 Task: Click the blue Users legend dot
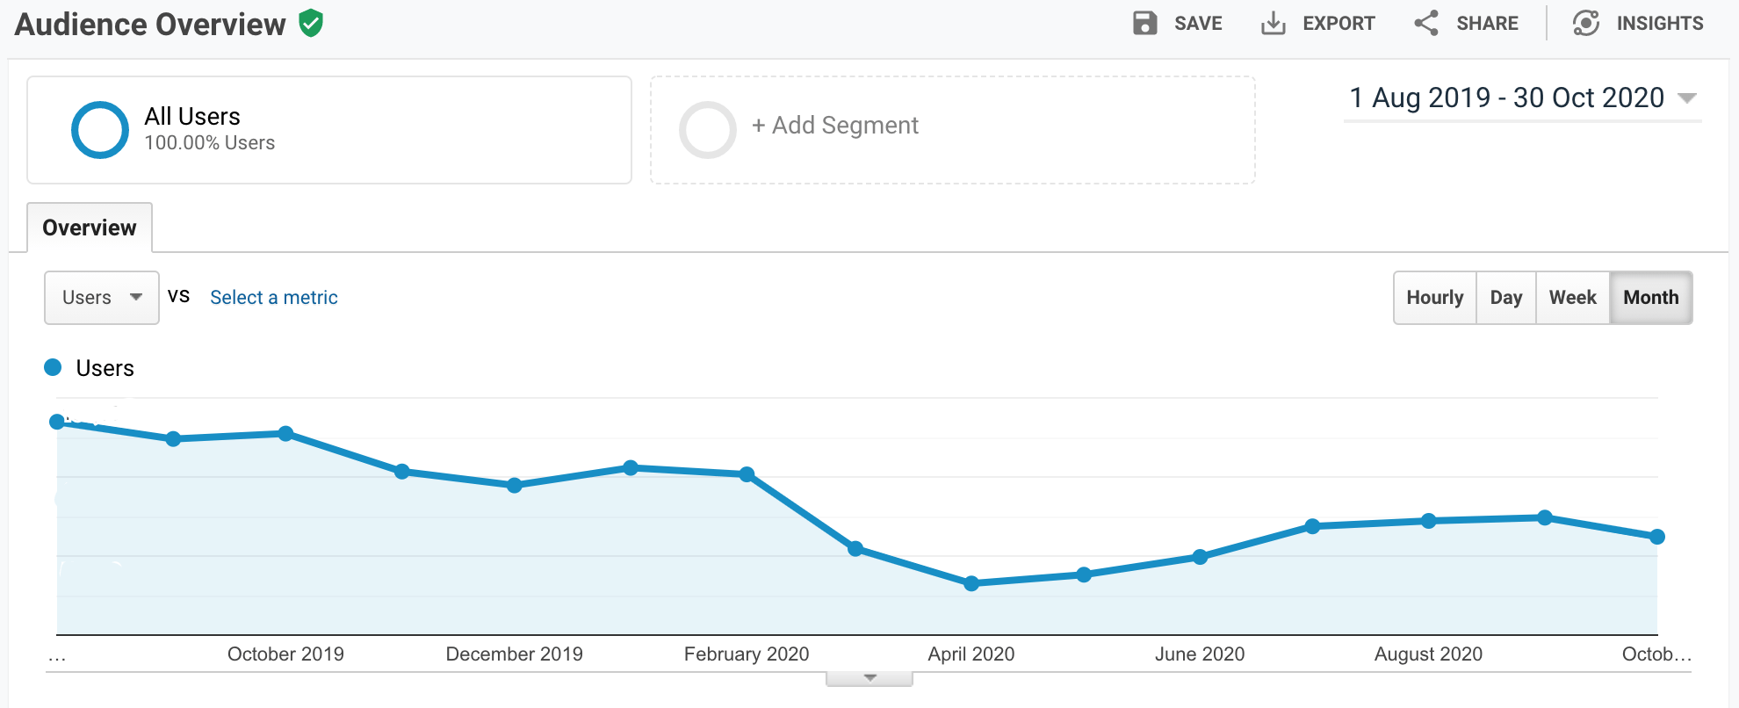click(53, 367)
